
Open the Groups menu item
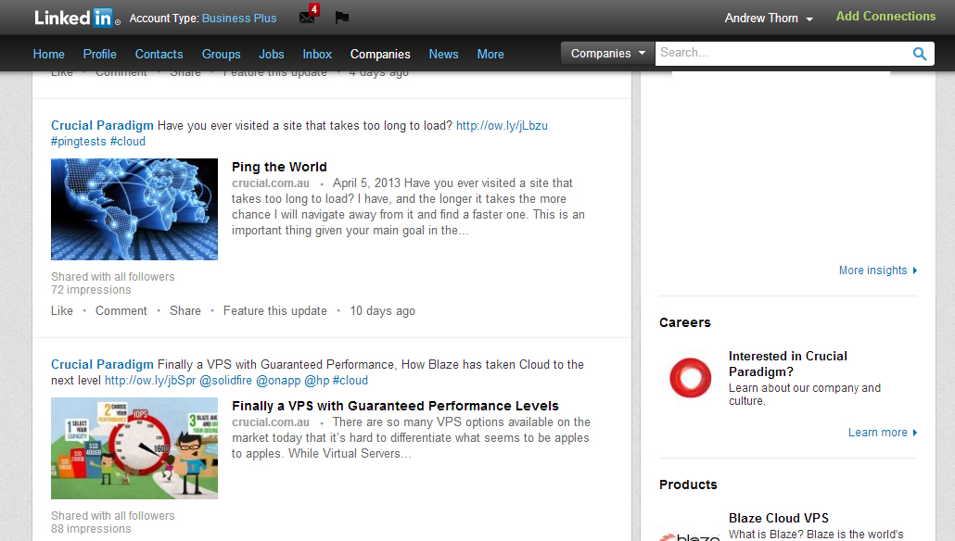(221, 54)
